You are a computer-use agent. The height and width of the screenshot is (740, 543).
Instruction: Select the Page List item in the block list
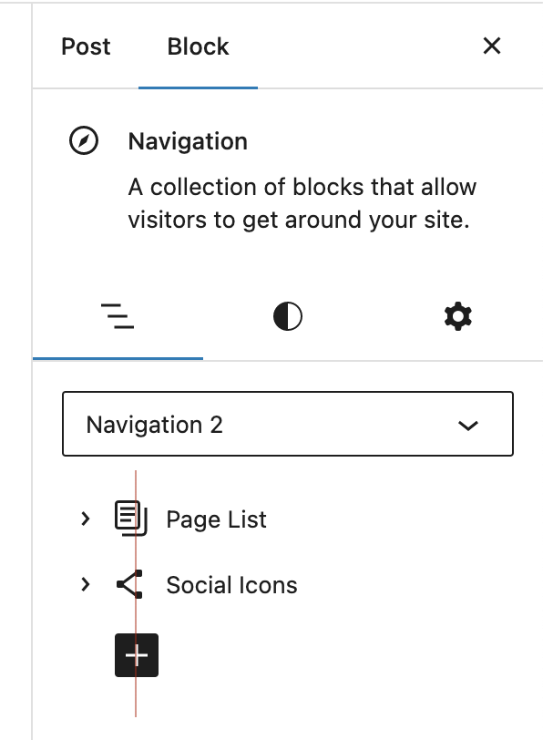coord(216,519)
